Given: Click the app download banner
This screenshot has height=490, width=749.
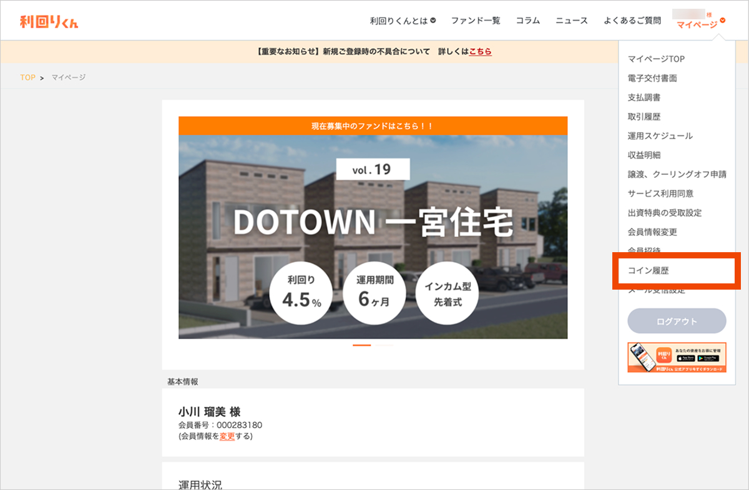Looking at the screenshot, I should coord(677,358).
